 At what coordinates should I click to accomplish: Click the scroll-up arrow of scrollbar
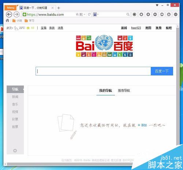click(x=178, y=26)
